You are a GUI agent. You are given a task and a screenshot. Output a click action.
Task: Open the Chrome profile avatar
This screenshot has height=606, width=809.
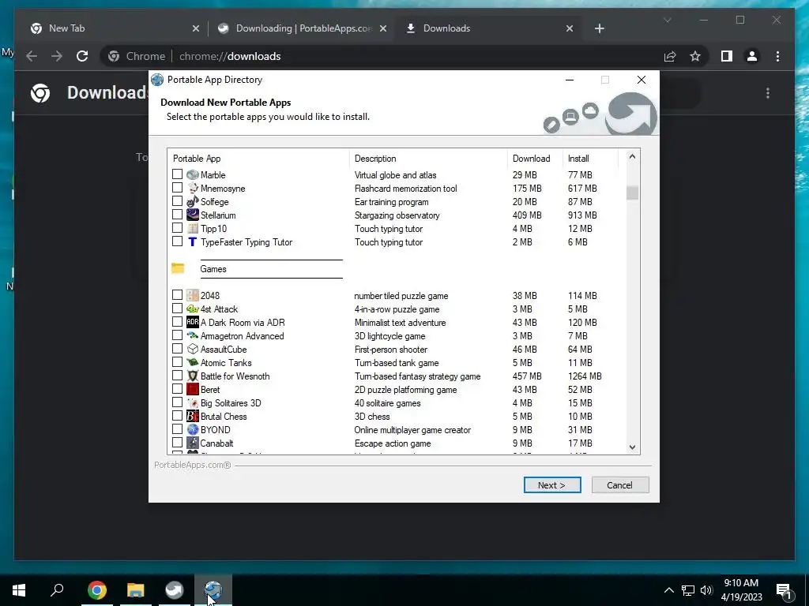(x=752, y=56)
